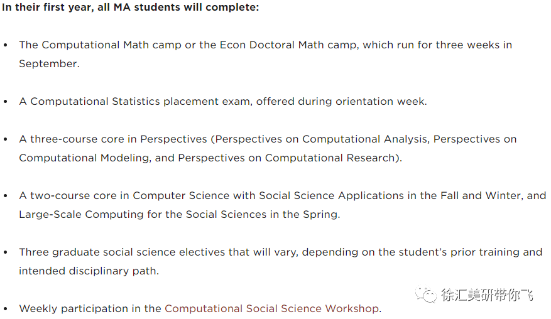This screenshot has height=319, width=551.
Task: Open the Computational Social Science Workshop link
Action: [x=271, y=308]
